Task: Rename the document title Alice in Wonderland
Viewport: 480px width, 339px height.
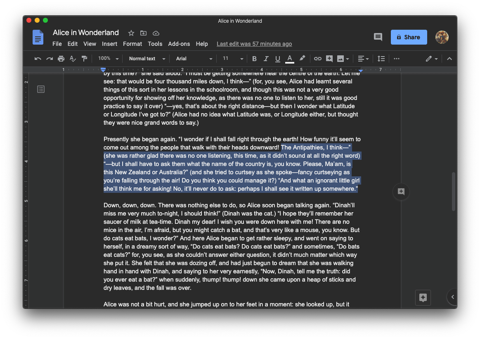Action: click(x=86, y=33)
